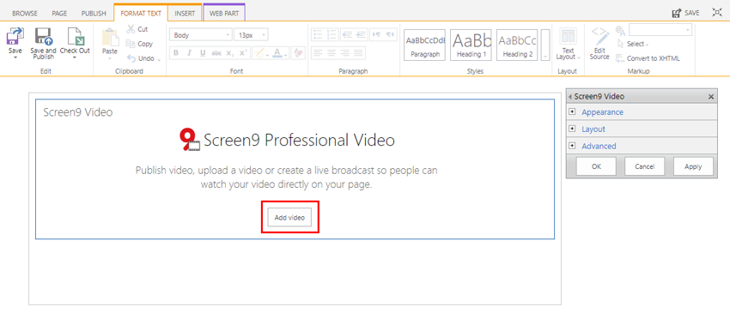Viewport: 730px width, 319px height.
Task: Apply the Heading 2 style
Action: (x=518, y=45)
